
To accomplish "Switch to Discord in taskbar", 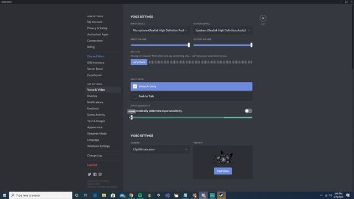I will click(204, 195).
